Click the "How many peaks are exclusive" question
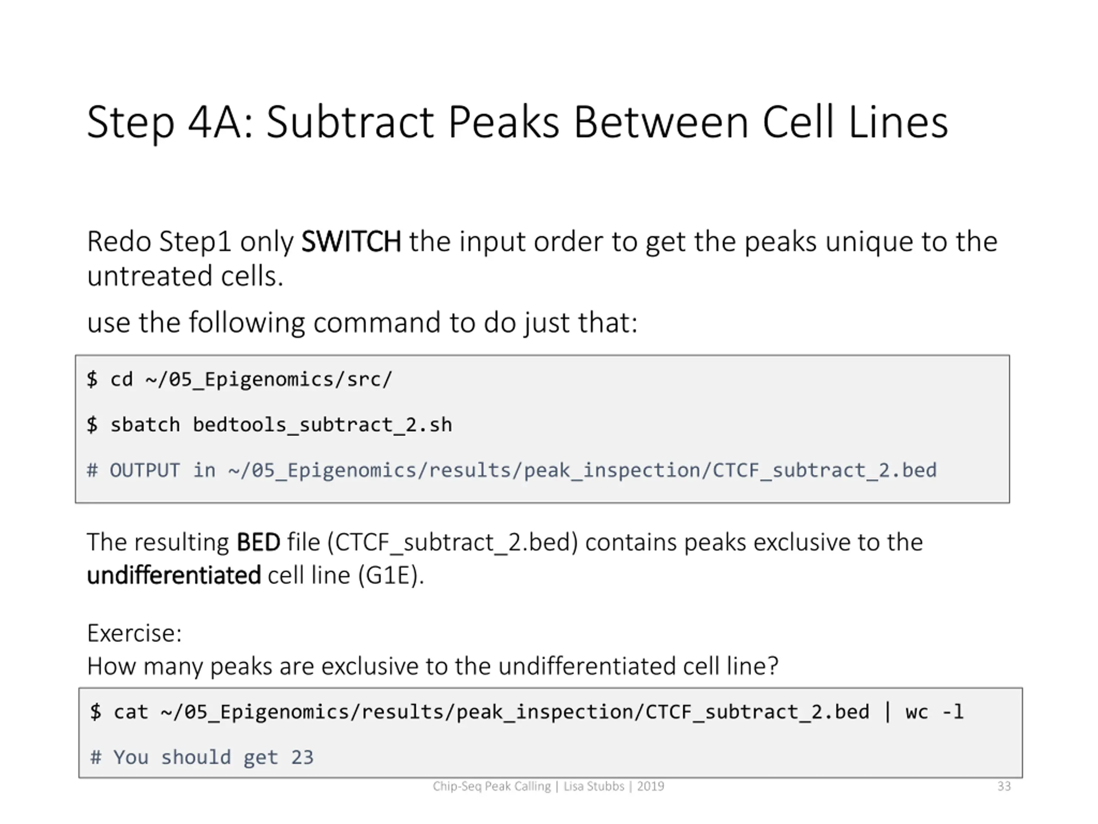Viewport: 1098px width, 824px height. coord(432,666)
